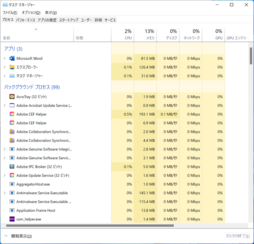Select the Adobe IPC Broker (32 ビット) name

point(39,167)
